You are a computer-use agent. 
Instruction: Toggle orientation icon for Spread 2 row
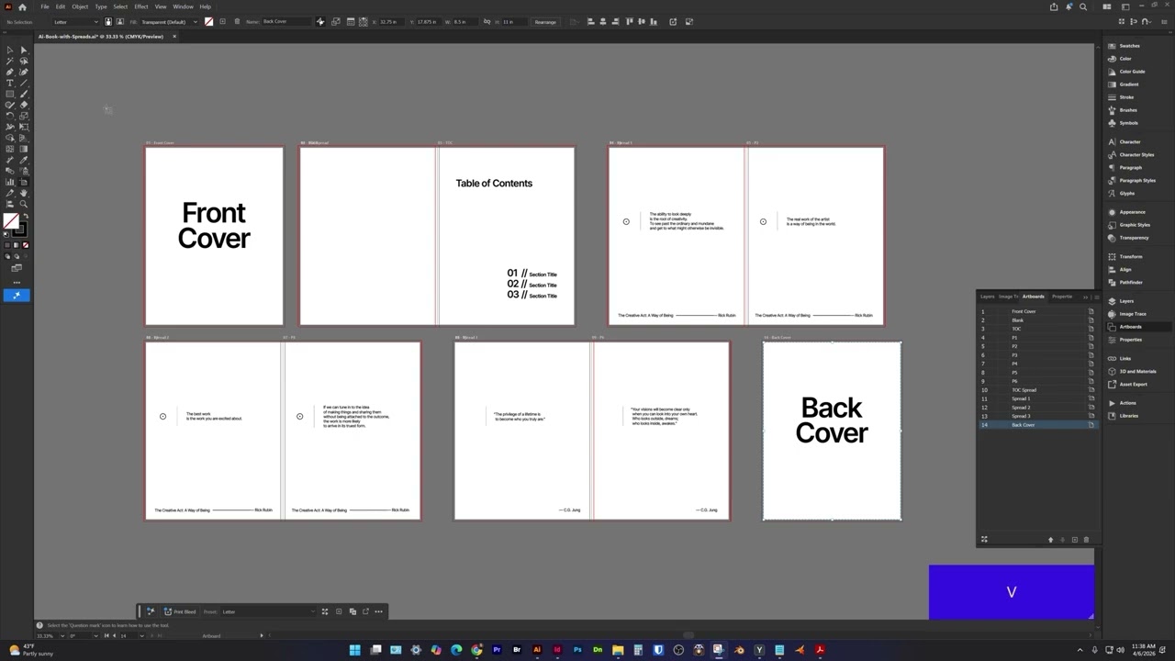(1091, 408)
